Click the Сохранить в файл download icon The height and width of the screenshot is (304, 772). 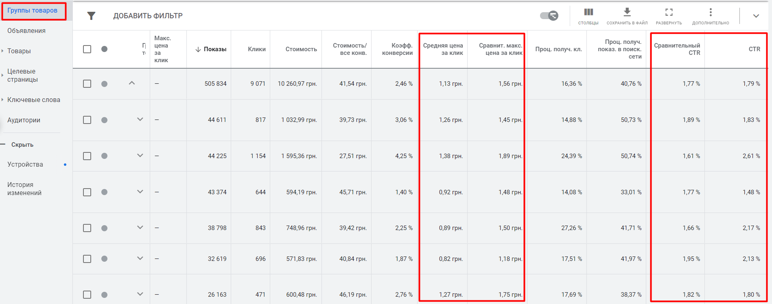tap(627, 12)
